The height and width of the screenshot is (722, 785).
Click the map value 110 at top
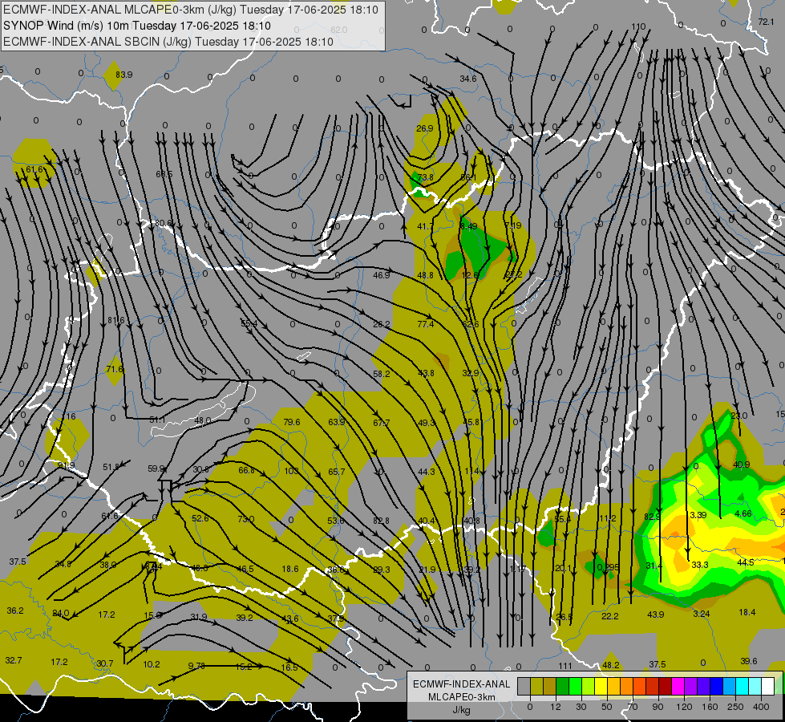[638, 26]
